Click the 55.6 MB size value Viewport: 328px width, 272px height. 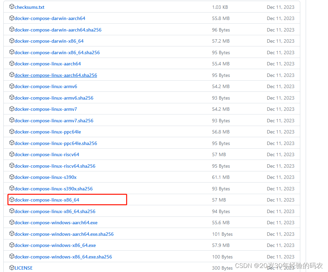coord(221,223)
